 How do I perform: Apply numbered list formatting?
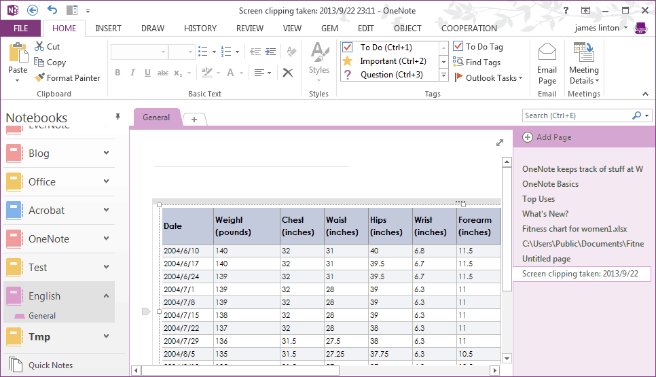point(226,52)
